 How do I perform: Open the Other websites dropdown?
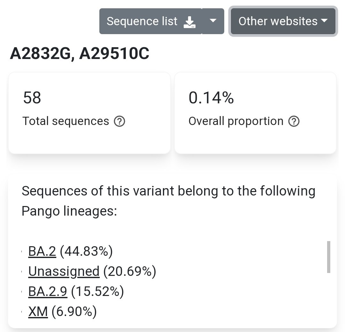pyautogui.click(x=278, y=21)
